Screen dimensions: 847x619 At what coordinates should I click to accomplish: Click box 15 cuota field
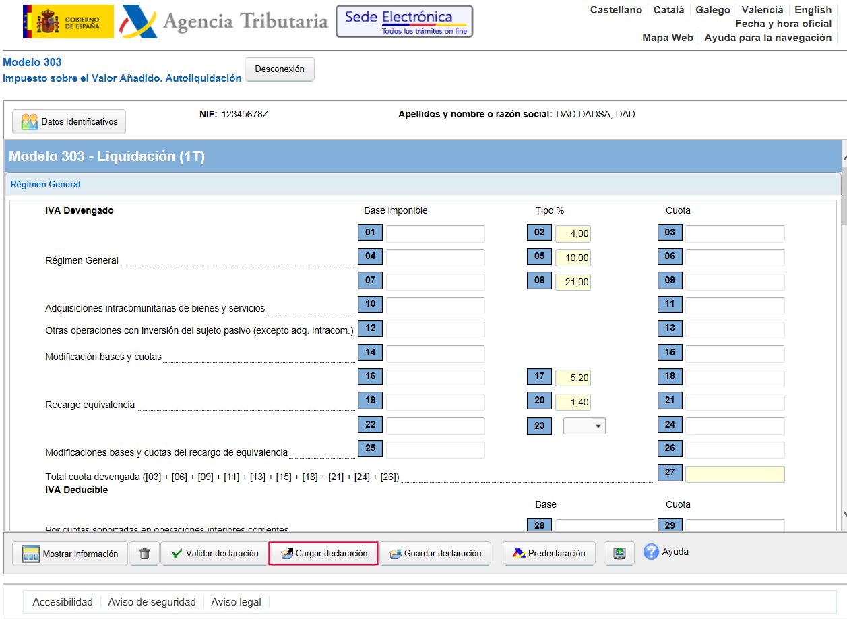(x=735, y=353)
